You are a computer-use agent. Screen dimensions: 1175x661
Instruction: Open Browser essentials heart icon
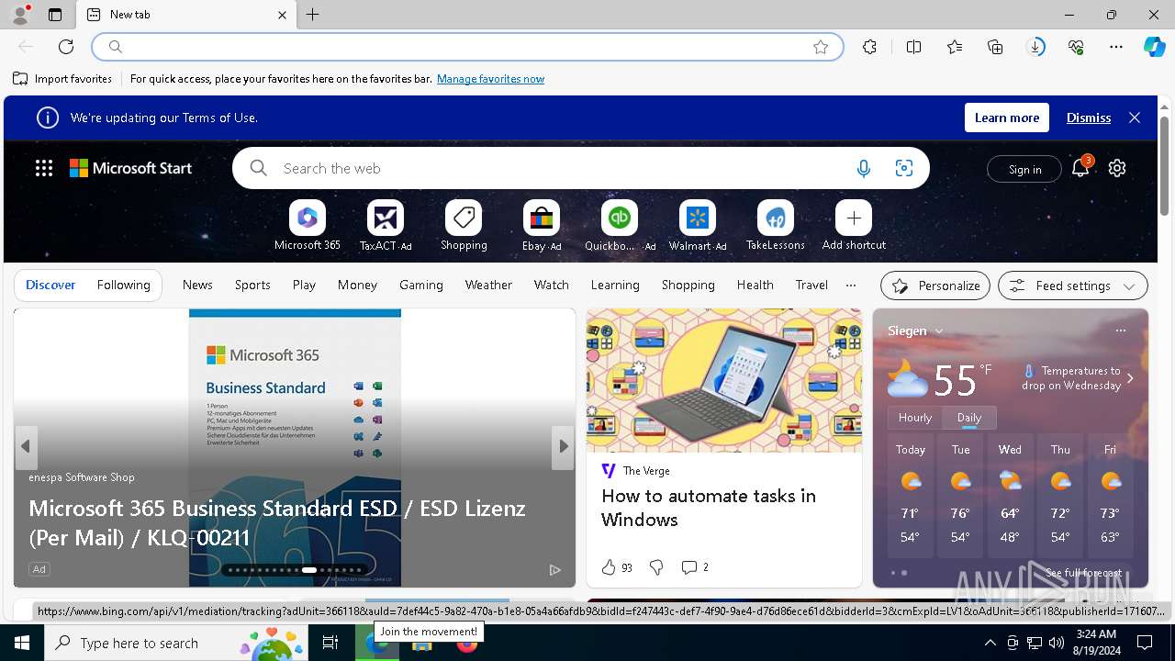(1076, 47)
